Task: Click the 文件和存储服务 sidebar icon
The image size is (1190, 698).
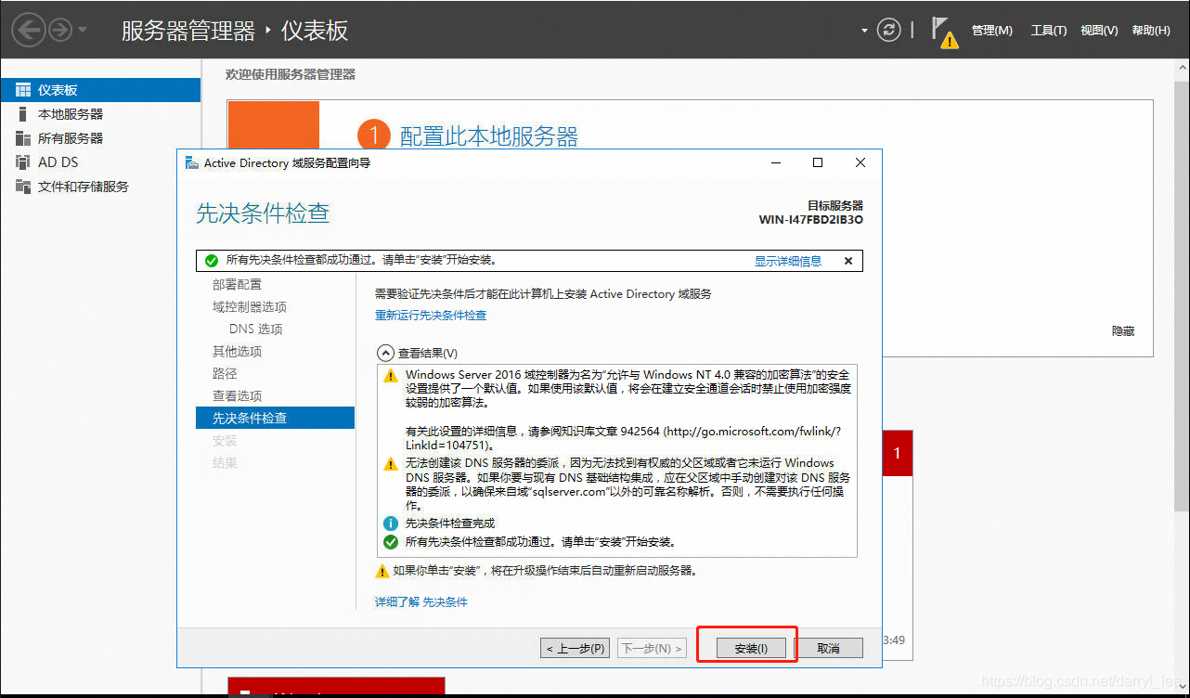Action: 23,187
